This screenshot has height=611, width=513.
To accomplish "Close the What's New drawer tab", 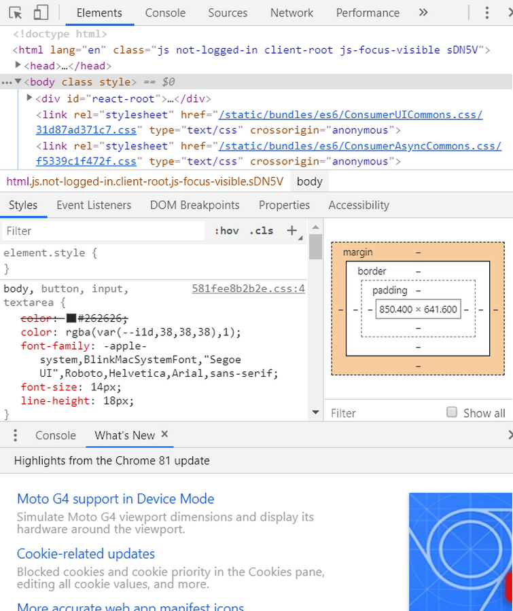I will (x=164, y=434).
